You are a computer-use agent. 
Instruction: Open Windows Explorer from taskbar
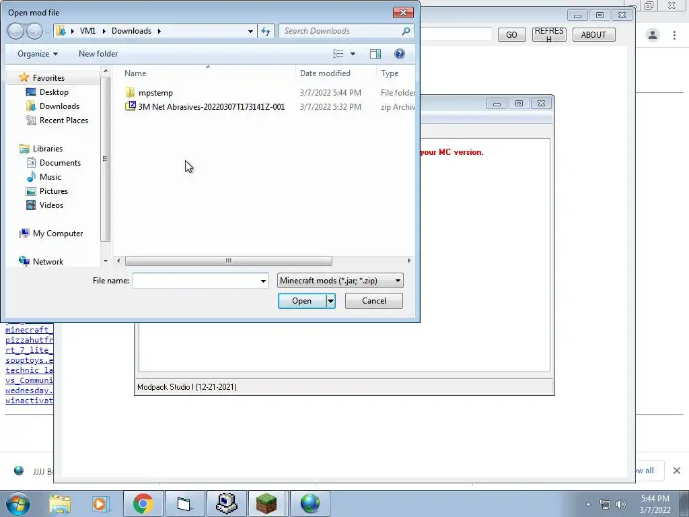[60, 504]
